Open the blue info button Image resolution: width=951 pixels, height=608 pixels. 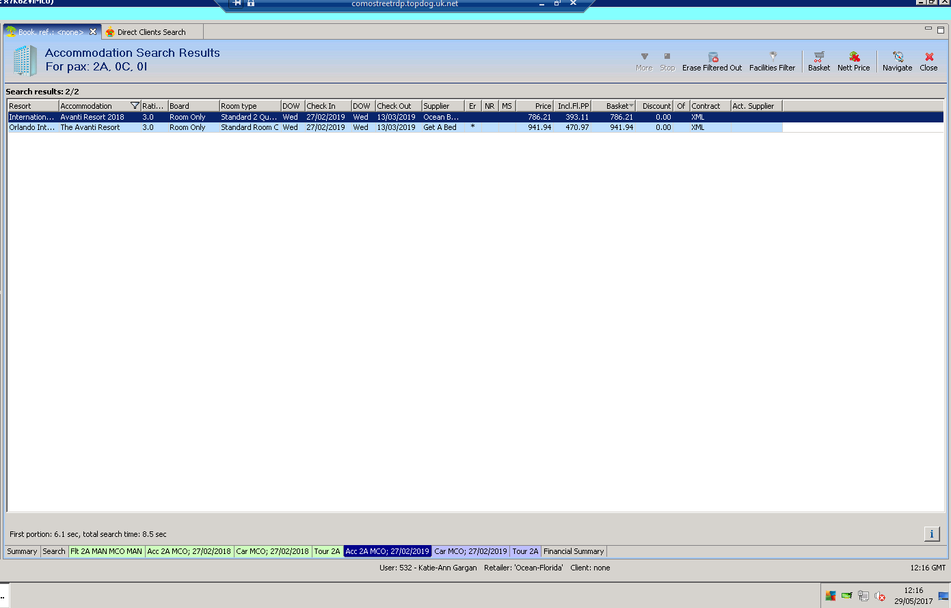coord(931,534)
